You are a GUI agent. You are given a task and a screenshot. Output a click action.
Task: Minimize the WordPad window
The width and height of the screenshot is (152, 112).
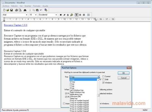point(139,3)
